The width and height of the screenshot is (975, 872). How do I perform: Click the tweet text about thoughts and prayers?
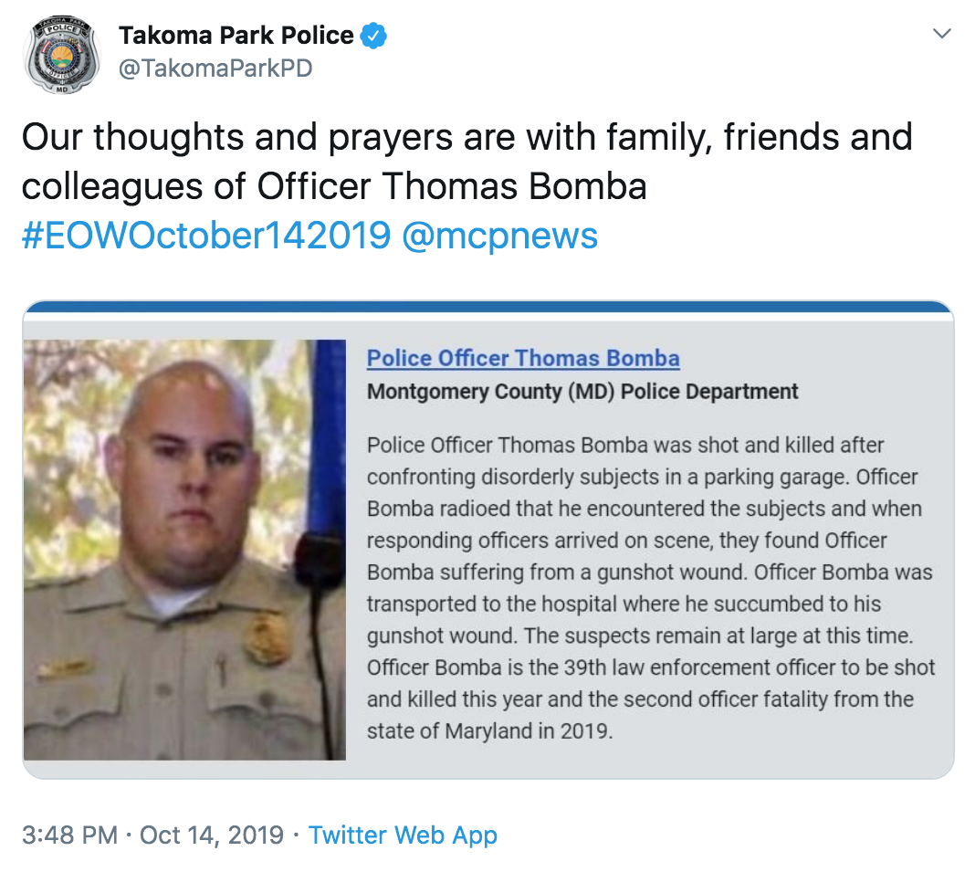(x=467, y=161)
